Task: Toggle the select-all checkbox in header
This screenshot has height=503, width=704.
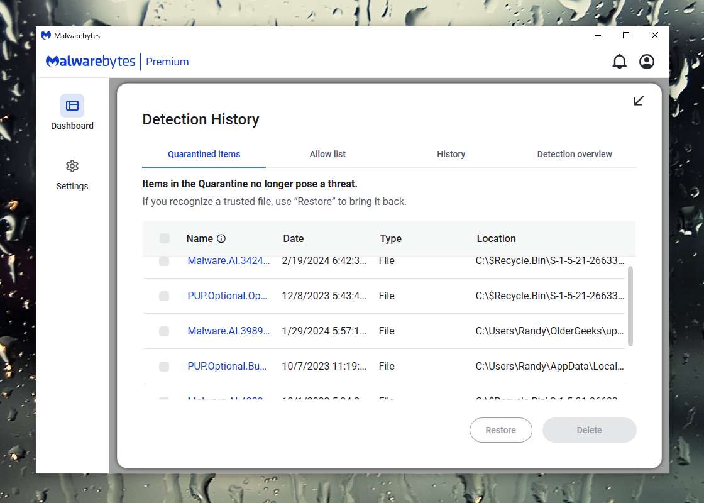Action: (165, 238)
